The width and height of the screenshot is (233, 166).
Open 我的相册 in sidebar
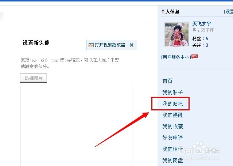tap(172, 149)
